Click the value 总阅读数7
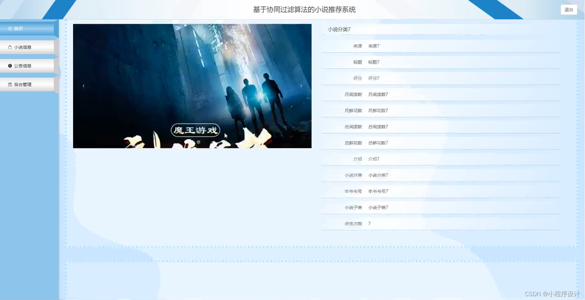The image size is (585, 300). coord(378,127)
